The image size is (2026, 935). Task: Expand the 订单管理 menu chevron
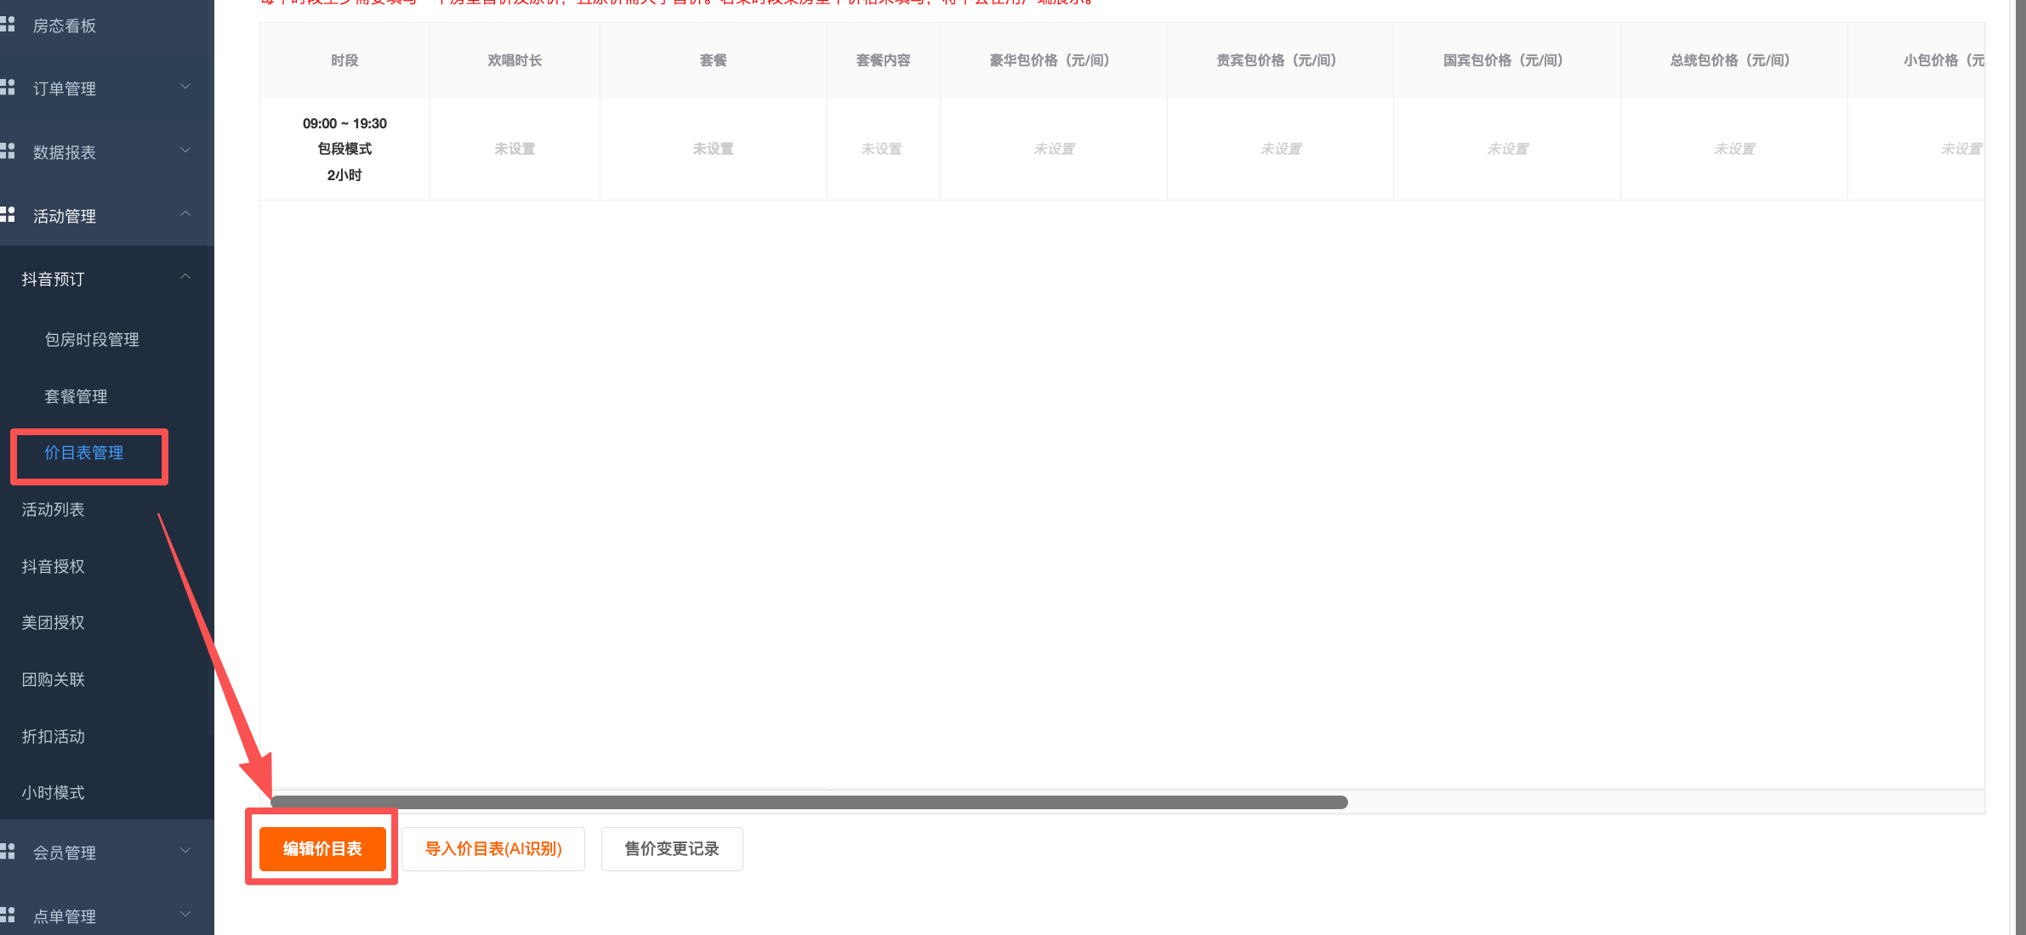tap(185, 87)
